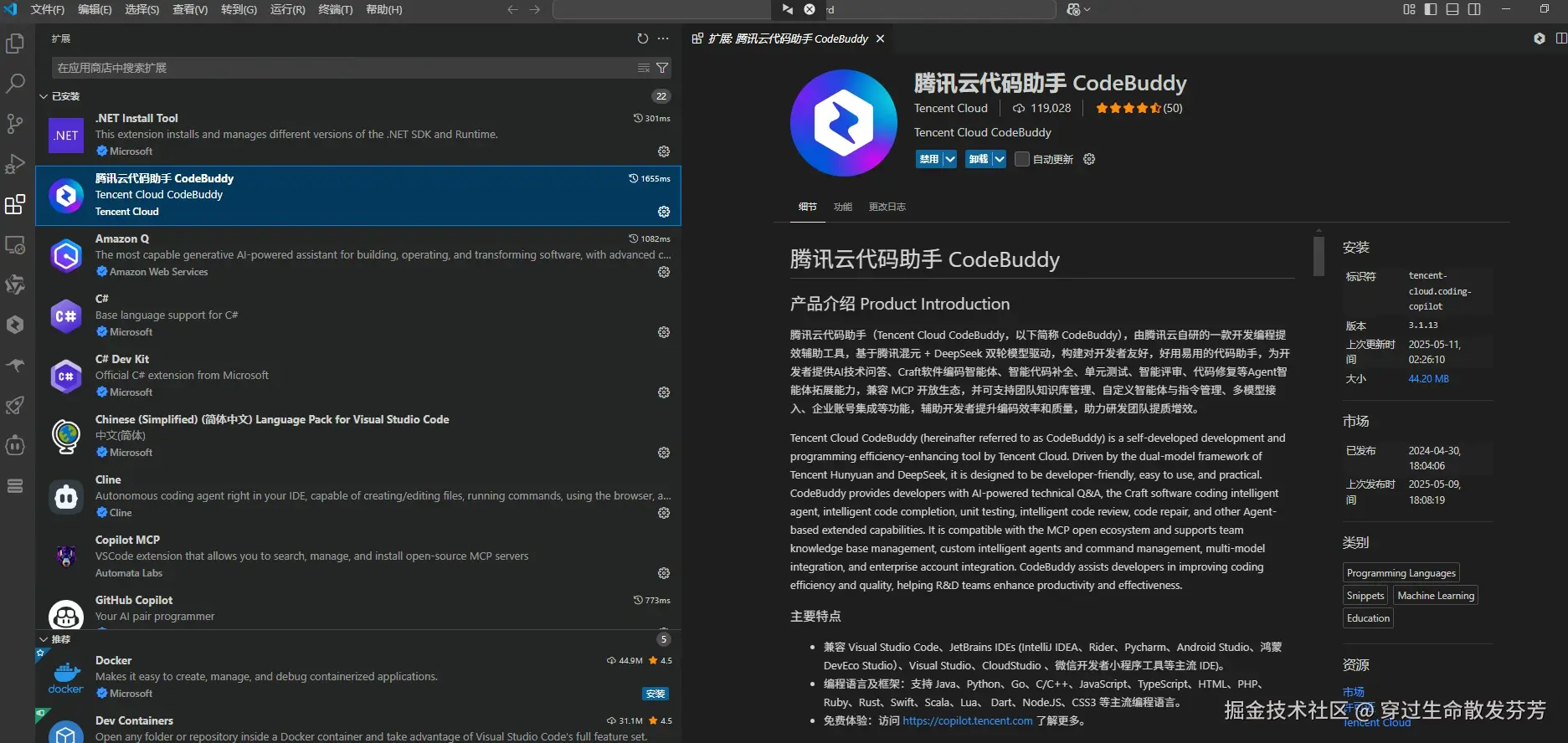The image size is (1568, 743).
Task: Open manage gear for C# extension
Action: pos(664,332)
